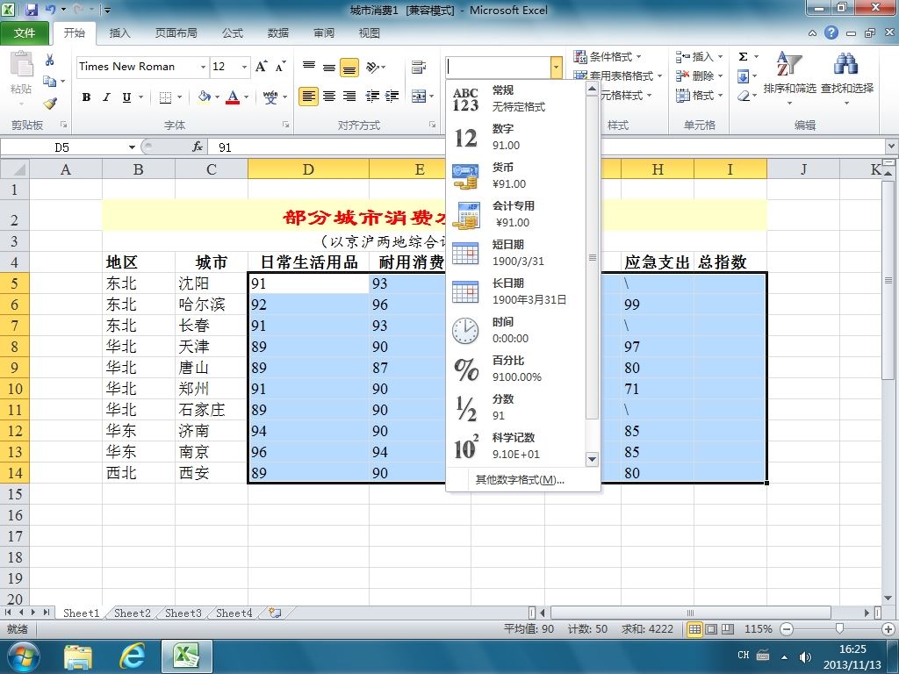Click the Fill down arrow icon

[743, 76]
